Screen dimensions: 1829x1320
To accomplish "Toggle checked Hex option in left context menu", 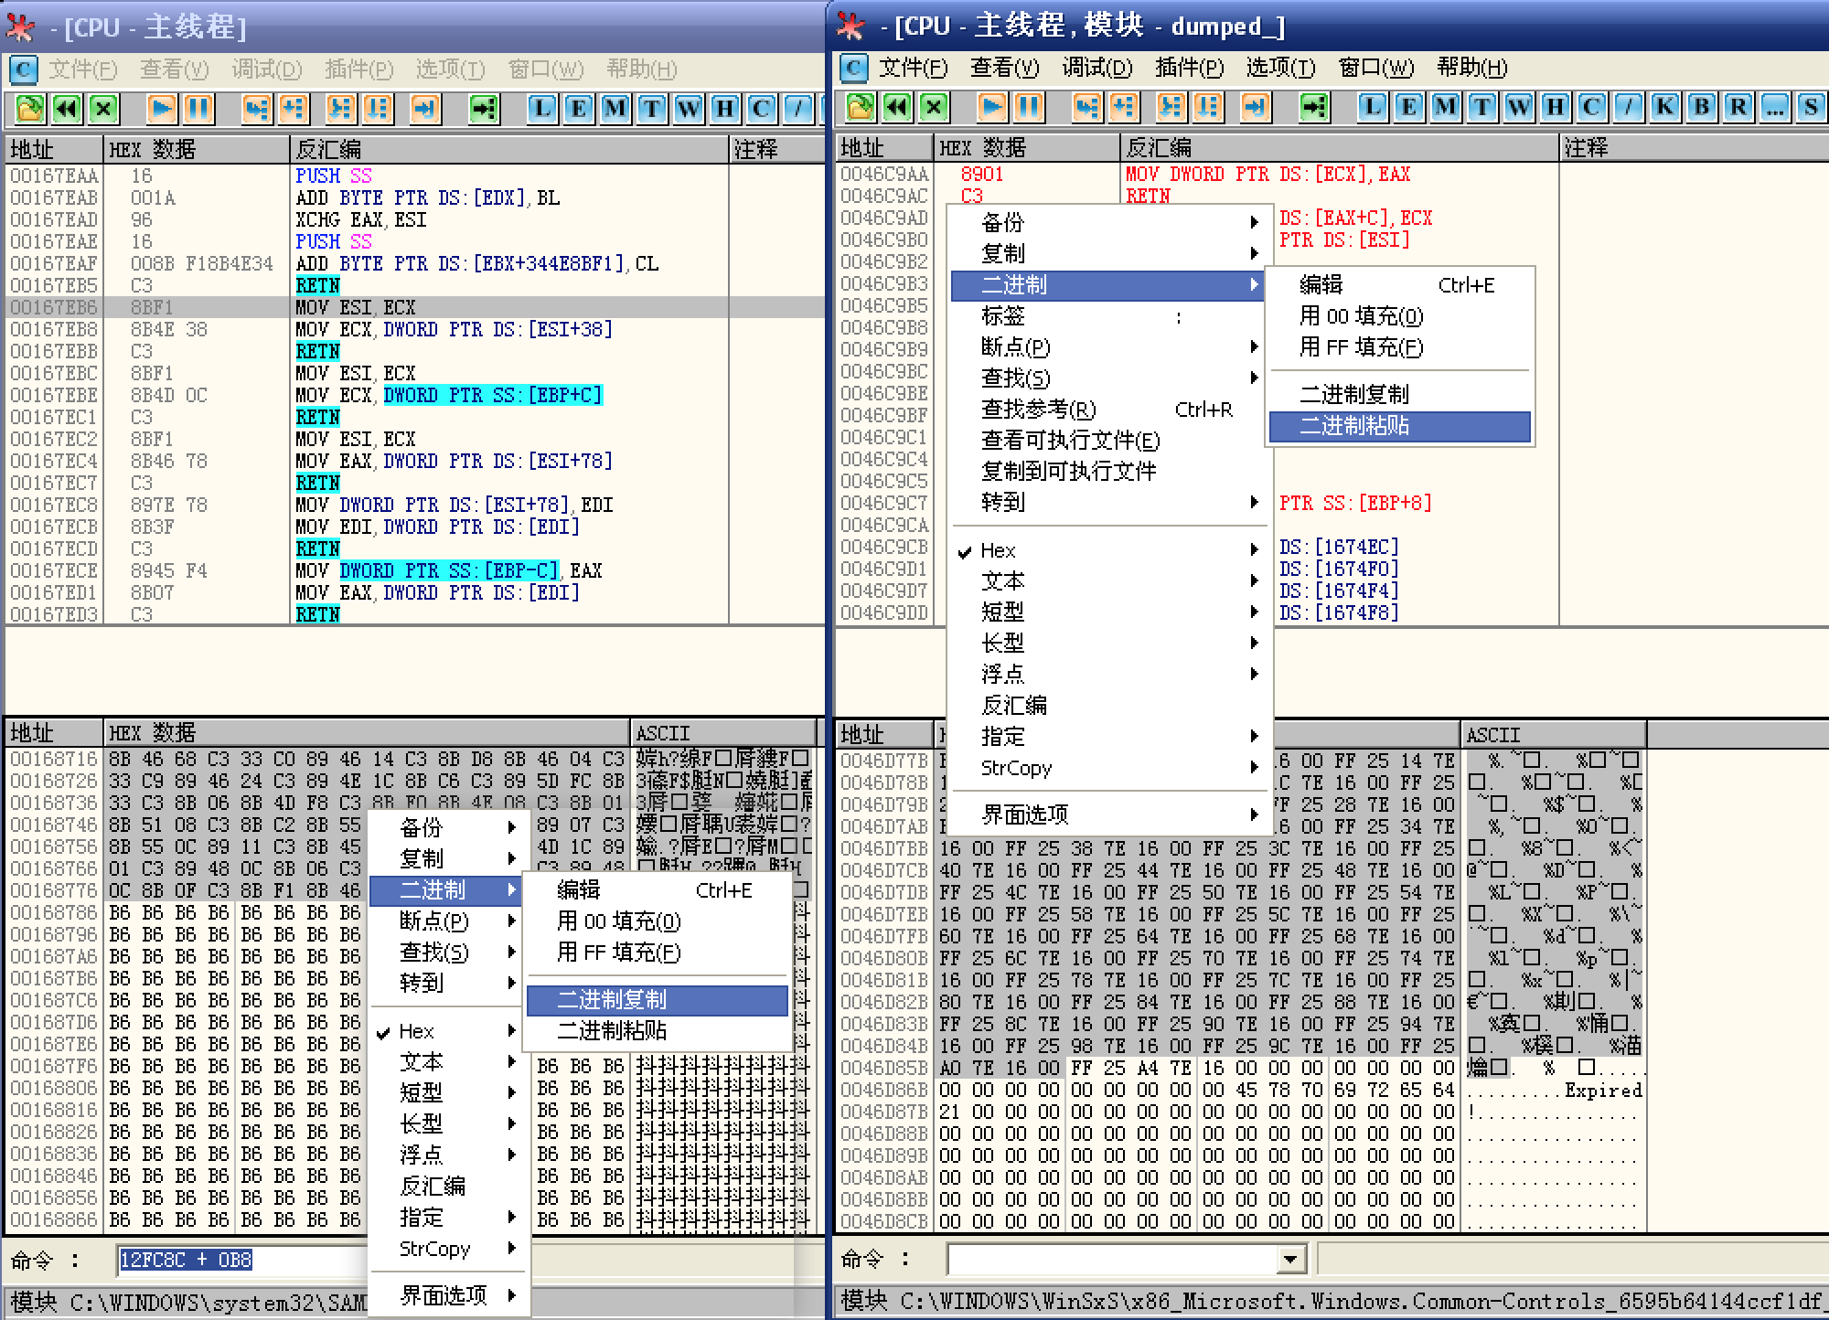I will [x=416, y=1031].
